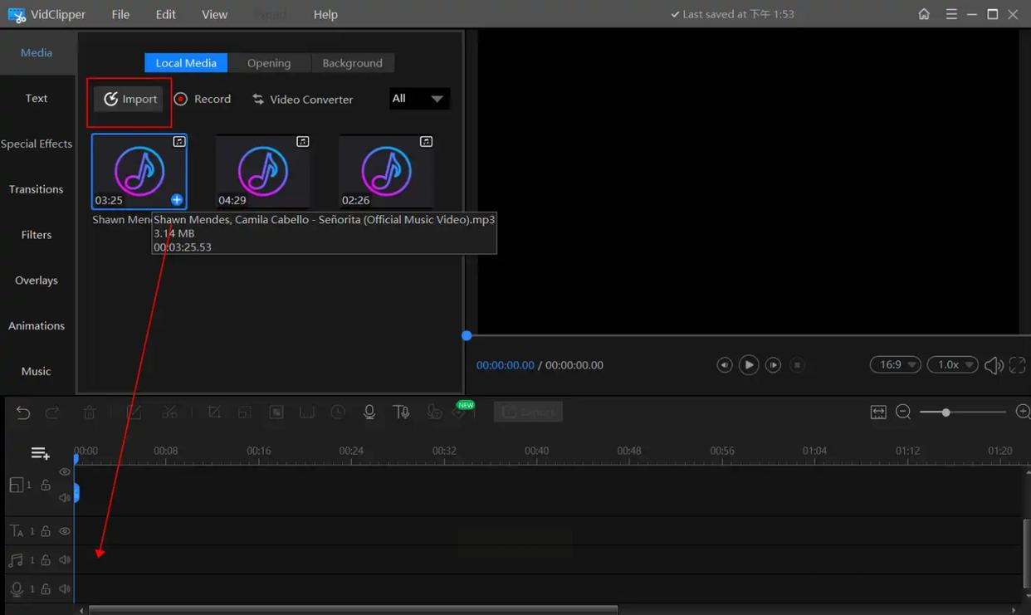
Task: Toggle the lock on the music track
Action: tap(46, 560)
